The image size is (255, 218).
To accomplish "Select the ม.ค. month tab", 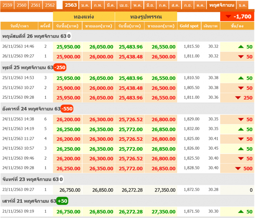I will coord(85,5).
